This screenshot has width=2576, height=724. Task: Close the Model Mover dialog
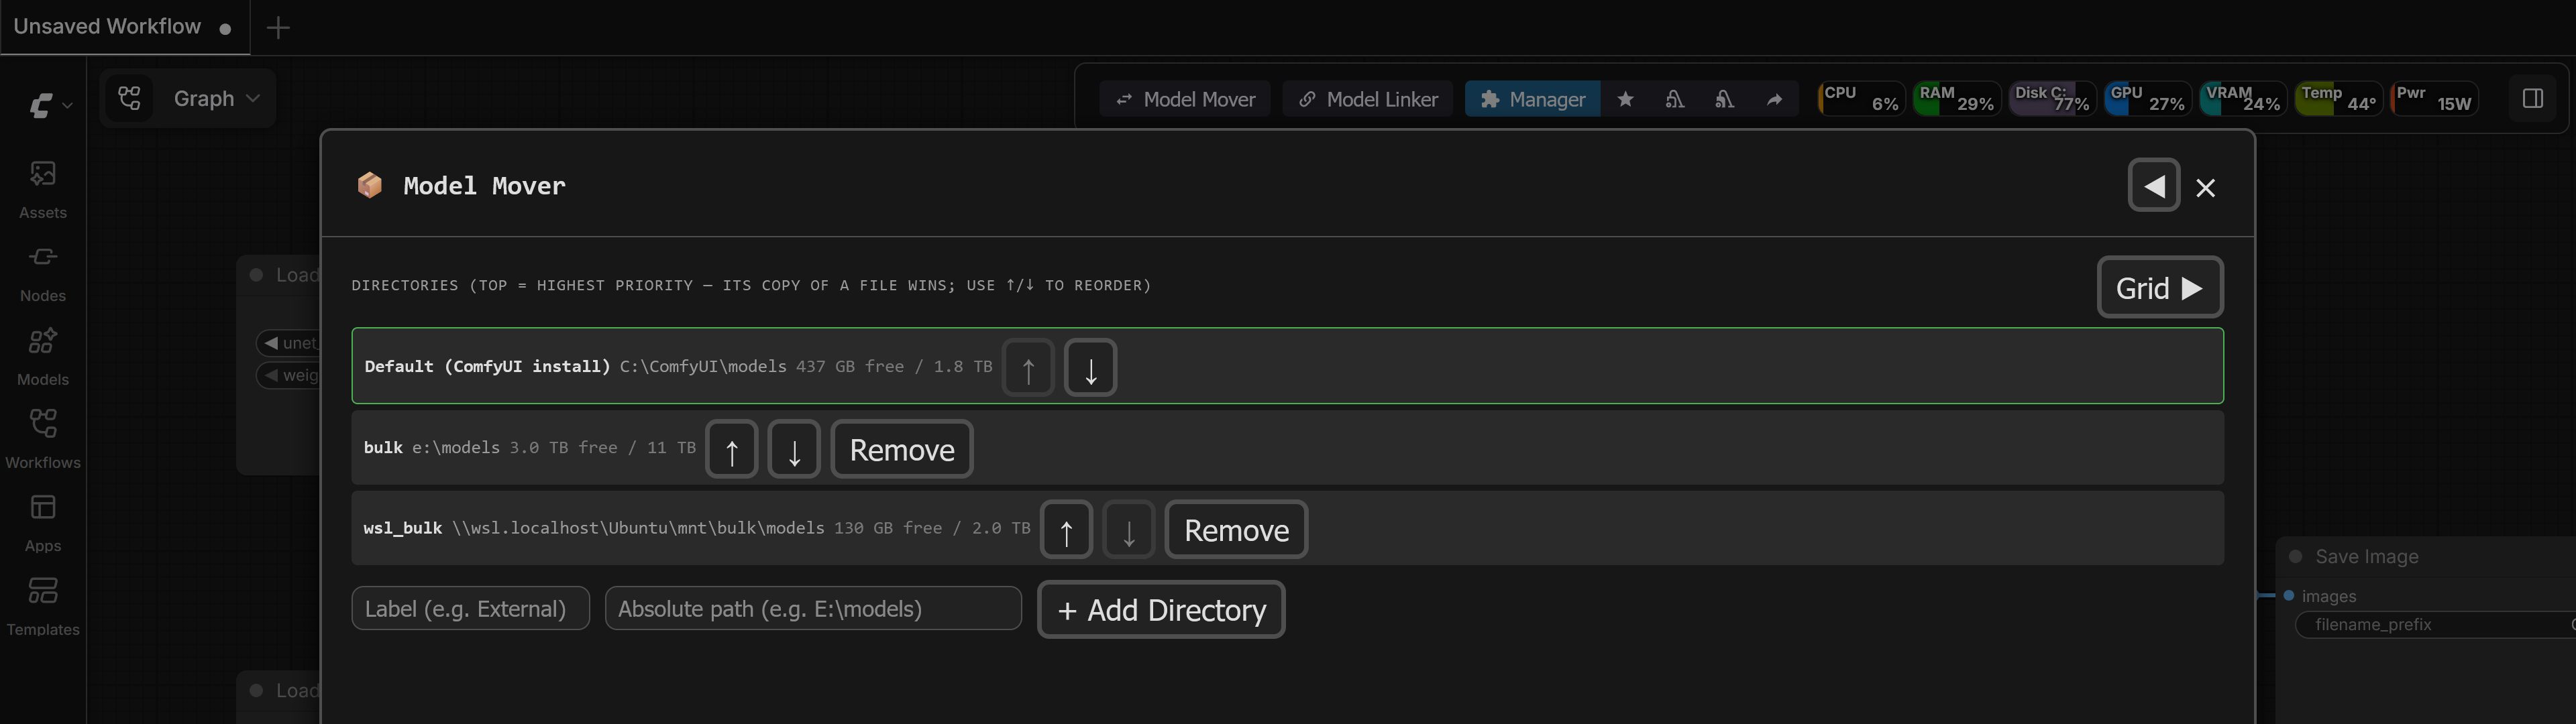pos(2206,187)
